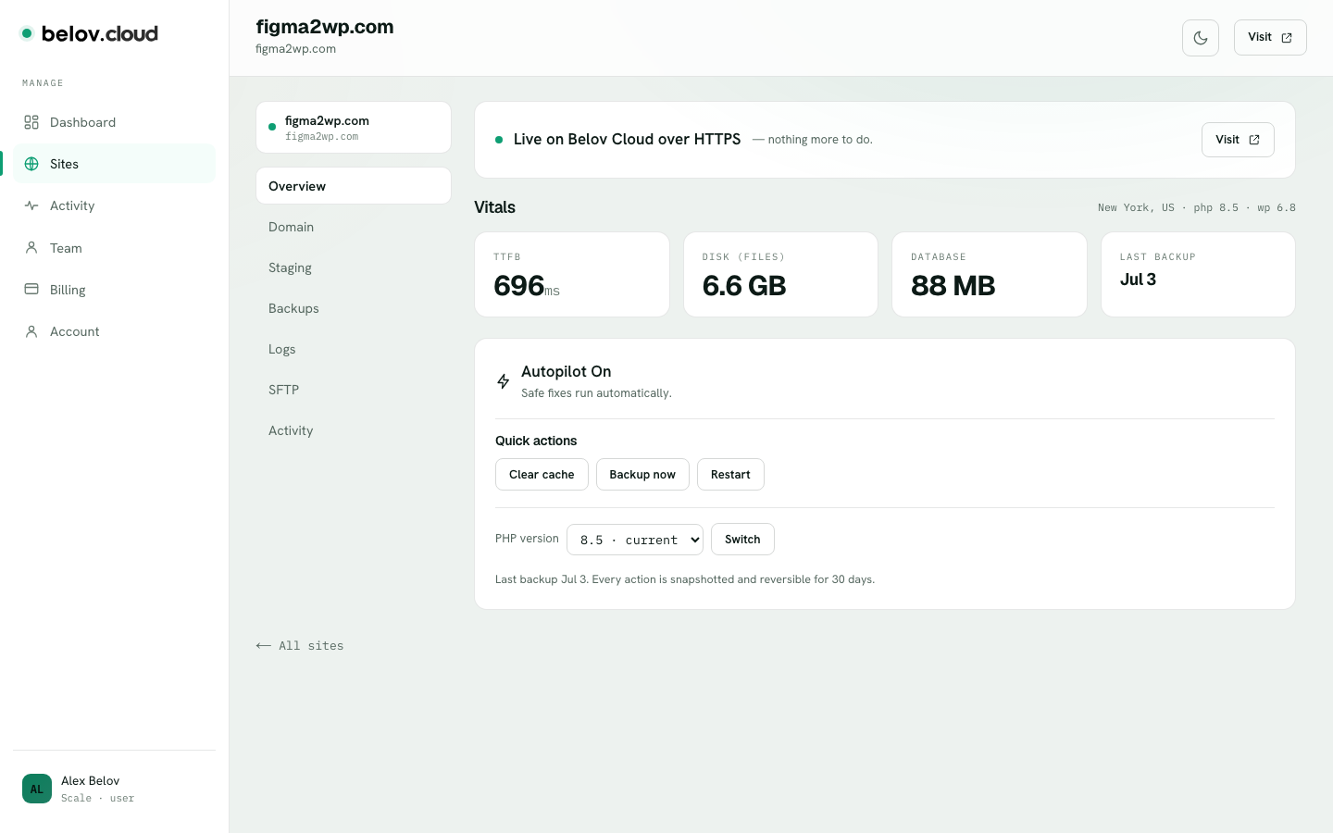Select the Sites globe icon
1333x833 pixels.
pos(31,164)
